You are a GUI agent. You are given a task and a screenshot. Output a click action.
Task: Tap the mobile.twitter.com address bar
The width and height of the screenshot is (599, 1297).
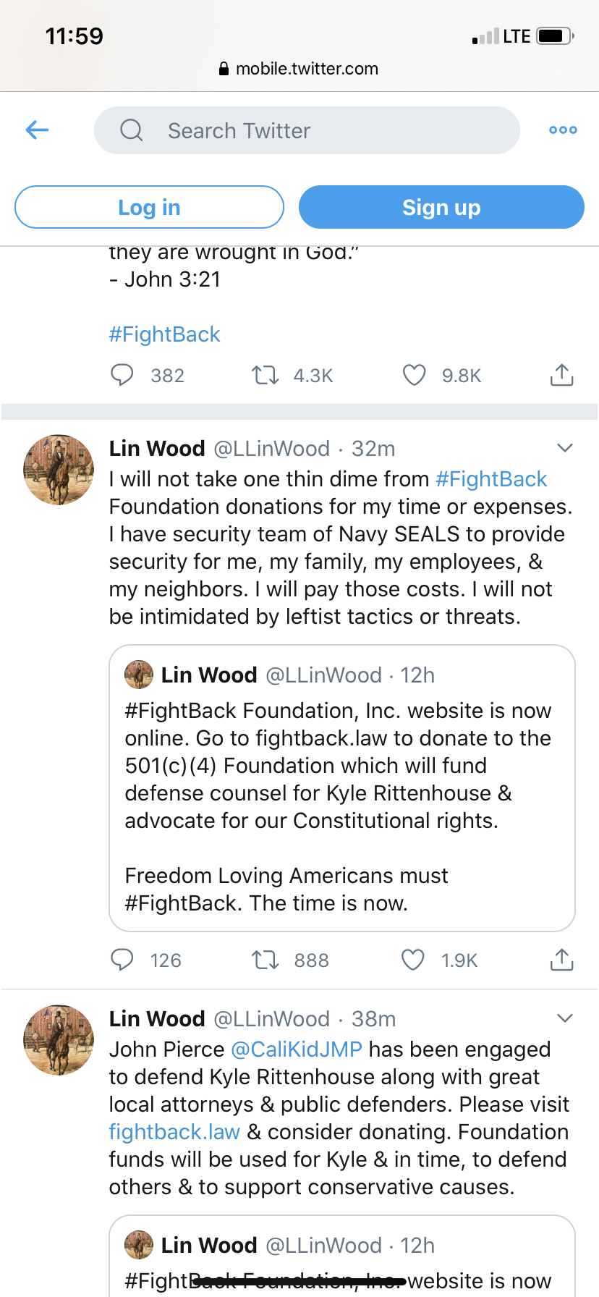[x=299, y=69]
